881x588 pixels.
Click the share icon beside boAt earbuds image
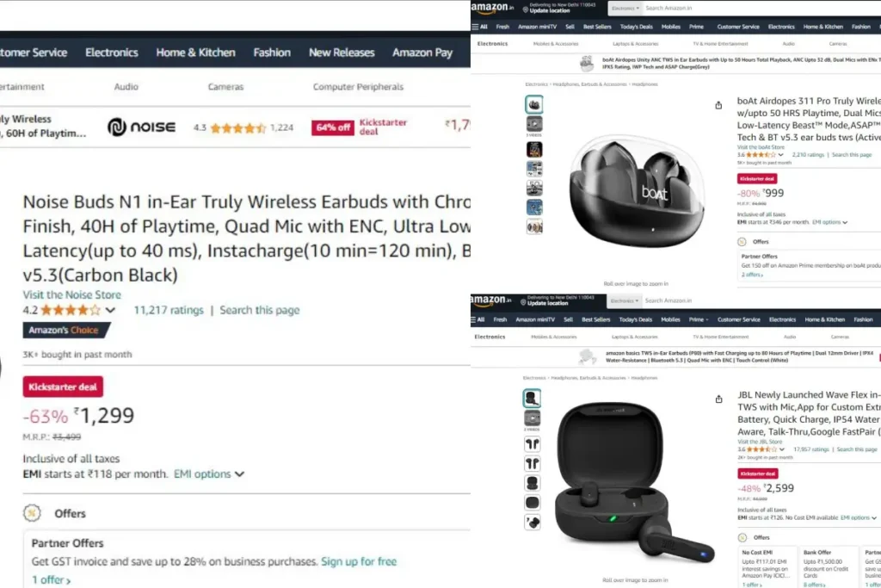click(x=718, y=105)
